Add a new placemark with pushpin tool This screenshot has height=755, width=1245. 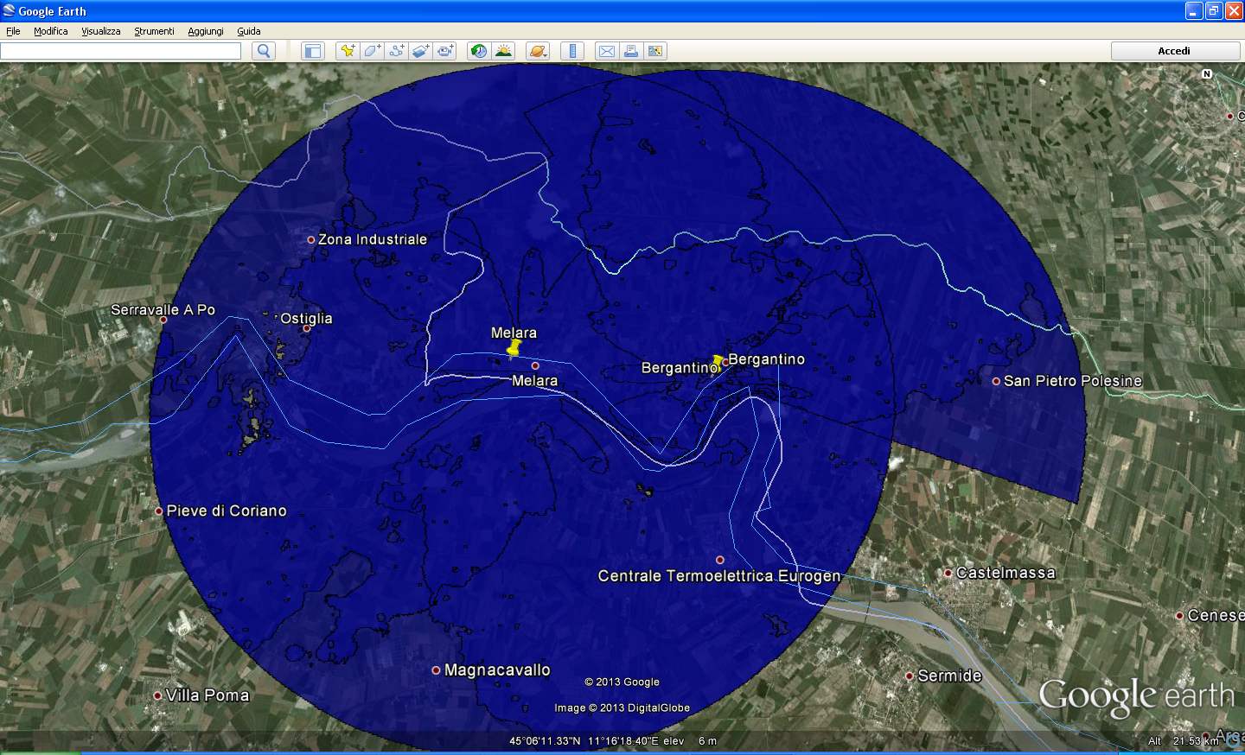[348, 51]
